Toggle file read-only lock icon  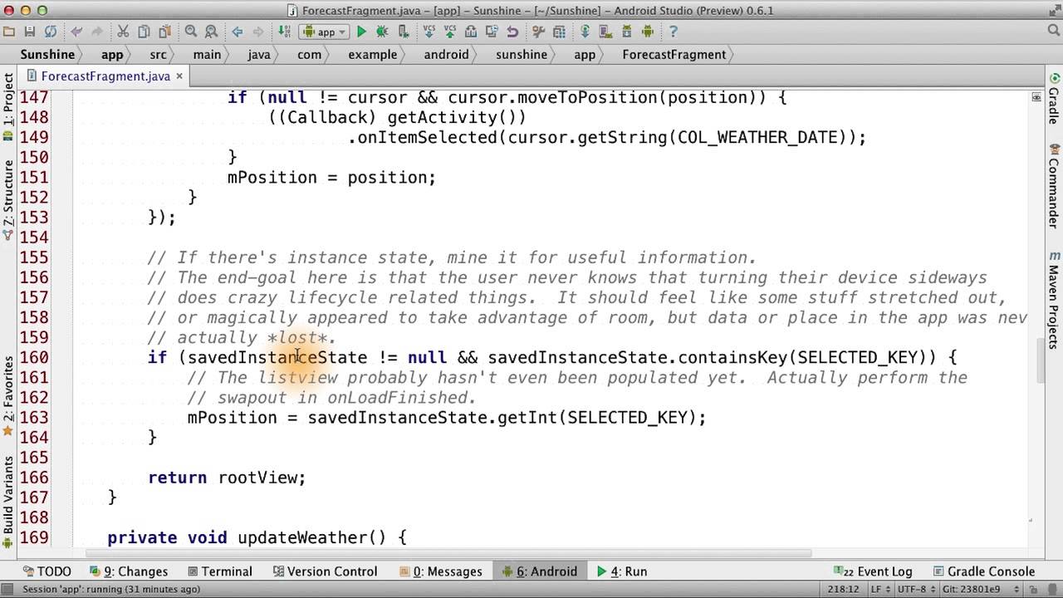1032,589
